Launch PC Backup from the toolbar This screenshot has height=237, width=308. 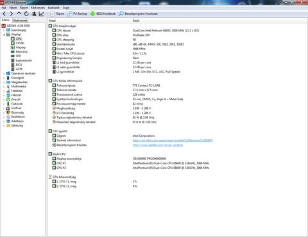[x=77, y=13]
